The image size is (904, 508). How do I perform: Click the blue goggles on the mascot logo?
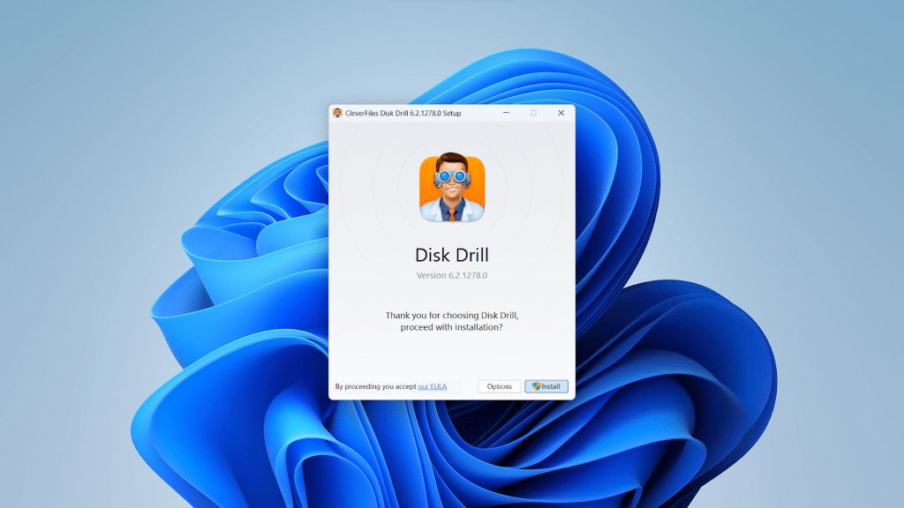[x=452, y=175]
